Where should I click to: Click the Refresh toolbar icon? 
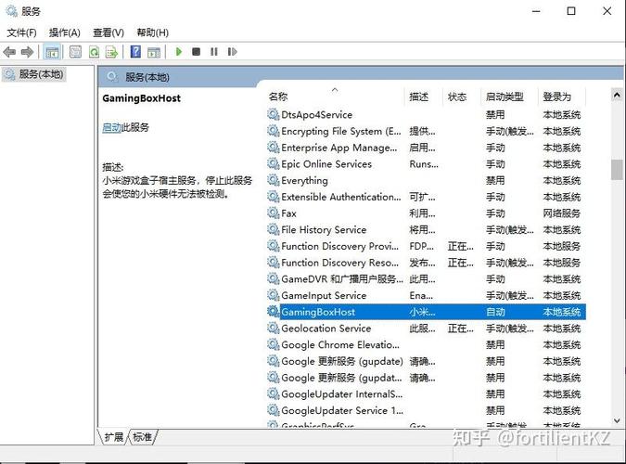click(x=95, y=52)
